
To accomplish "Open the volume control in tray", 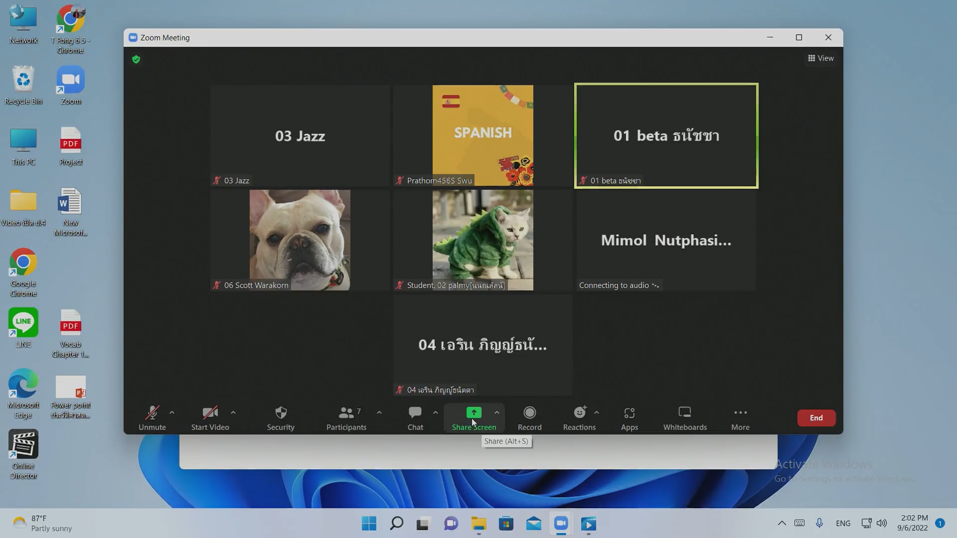I will pyautogui.click(x=882, y=523).
